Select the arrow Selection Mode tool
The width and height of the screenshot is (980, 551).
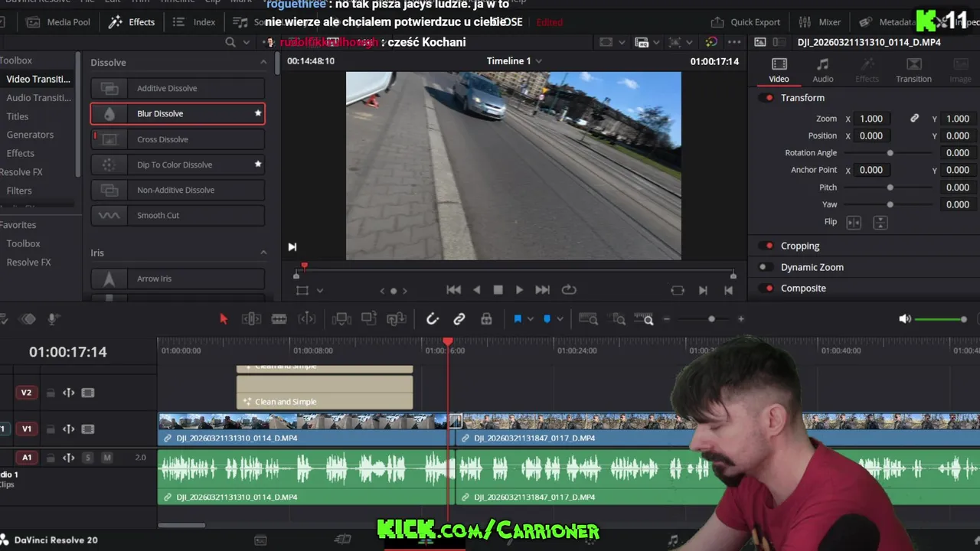(224, 319)
